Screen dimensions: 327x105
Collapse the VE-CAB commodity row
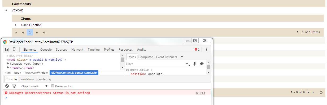6,10
